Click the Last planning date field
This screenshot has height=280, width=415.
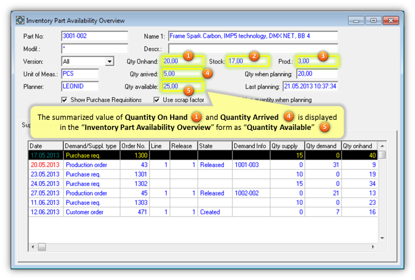point(310,86)
